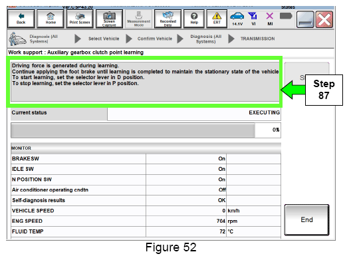Click the Print Screen icon
This screenshot has height=260, width=349.
80,19
